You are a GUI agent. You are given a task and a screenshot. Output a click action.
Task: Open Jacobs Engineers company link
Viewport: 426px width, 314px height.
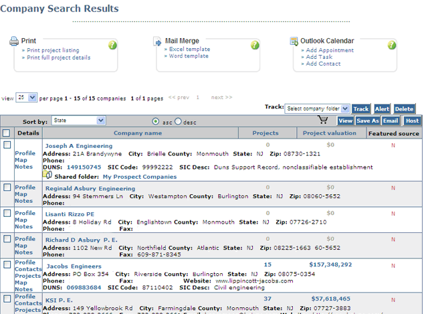pyautogui.click(x=74, y=266)
